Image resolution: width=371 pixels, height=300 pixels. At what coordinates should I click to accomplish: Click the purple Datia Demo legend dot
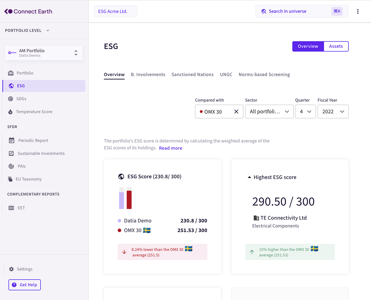(x=120, y=221)
